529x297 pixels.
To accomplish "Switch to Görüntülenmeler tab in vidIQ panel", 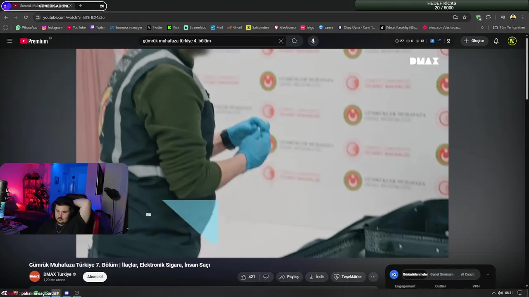I will tap(415, 274).
